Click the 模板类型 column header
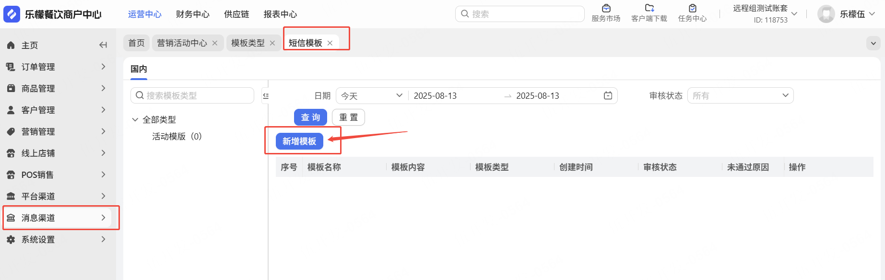Viewport: 885px width, 280px height. pyautogui.click(x=492, y=167)
